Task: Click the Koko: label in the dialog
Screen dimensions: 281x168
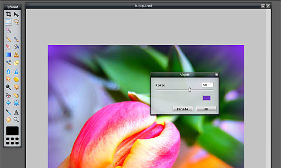Action: click(x=160, y=85)
